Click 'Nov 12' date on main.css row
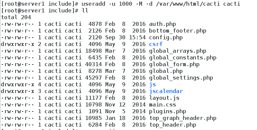257x130 pixels. click(115, 104)
